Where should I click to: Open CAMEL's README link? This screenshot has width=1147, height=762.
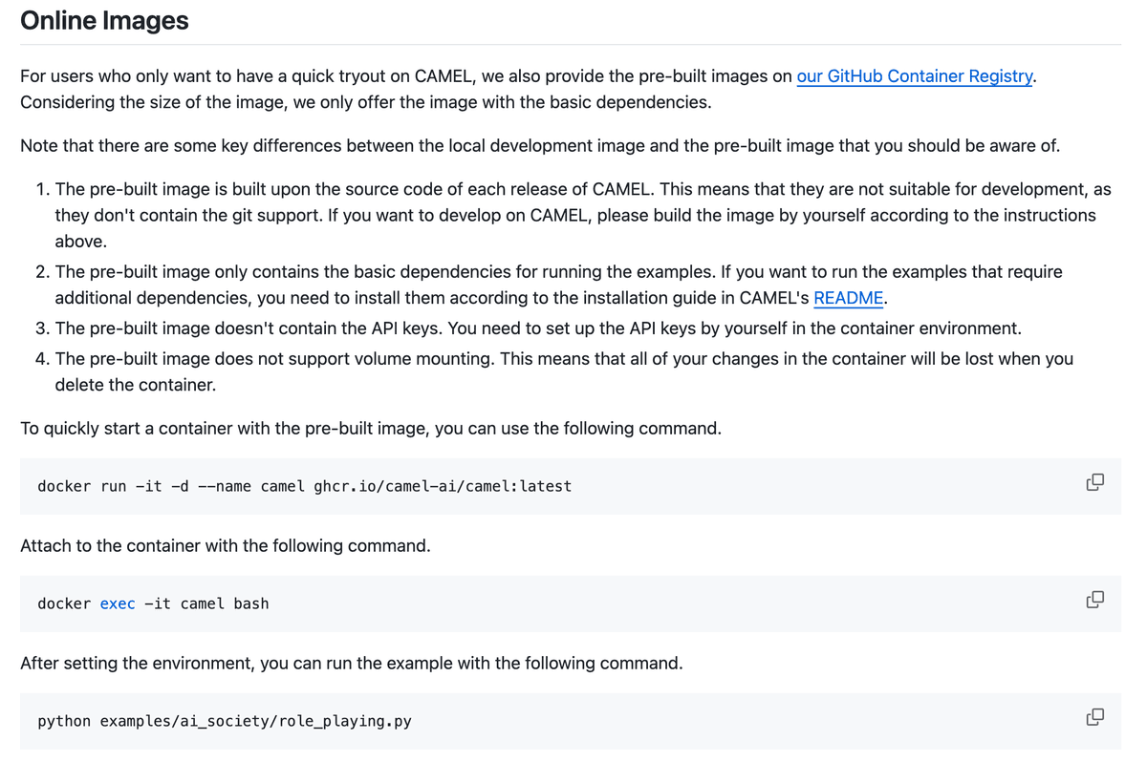click(x=848, y=298)
